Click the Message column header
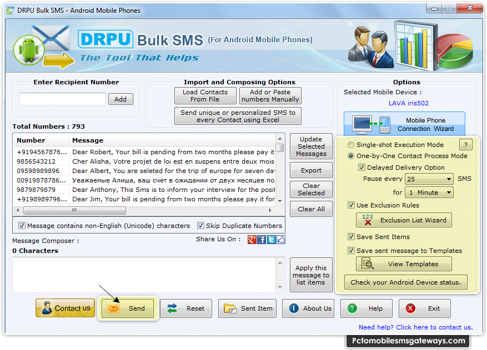Viewport: 487px width, 350px height. click(172, 140)
